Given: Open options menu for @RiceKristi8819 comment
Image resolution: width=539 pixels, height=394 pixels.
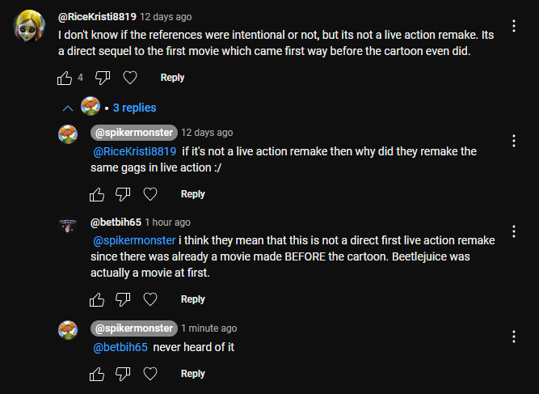Looking at the screenshot, I should [514, 26].
